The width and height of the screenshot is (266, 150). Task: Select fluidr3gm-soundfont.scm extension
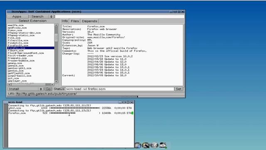coord(31,53)
